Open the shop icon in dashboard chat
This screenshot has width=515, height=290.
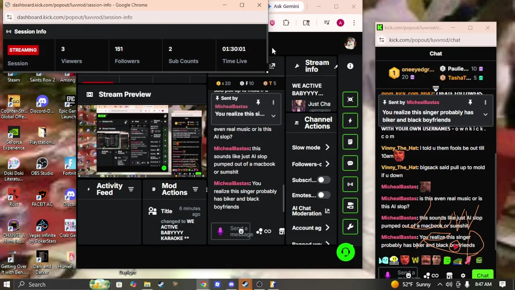[x=282, y=231]
